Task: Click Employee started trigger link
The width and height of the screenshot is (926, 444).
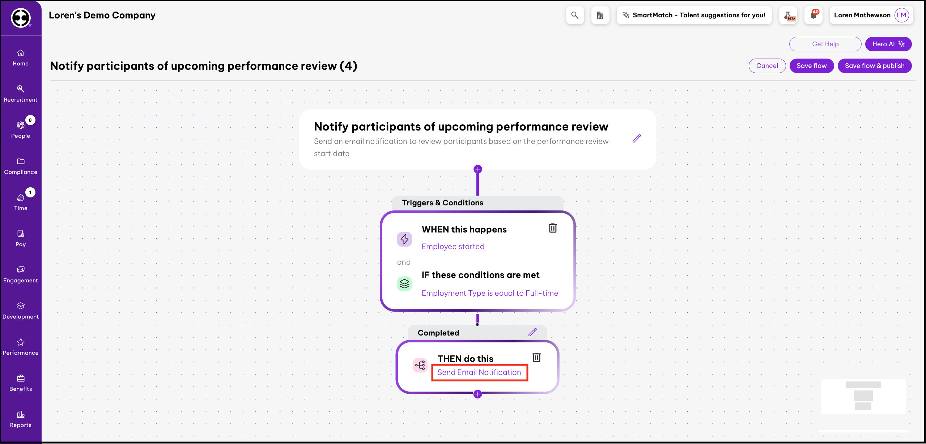Action: (x=453, y=247)
